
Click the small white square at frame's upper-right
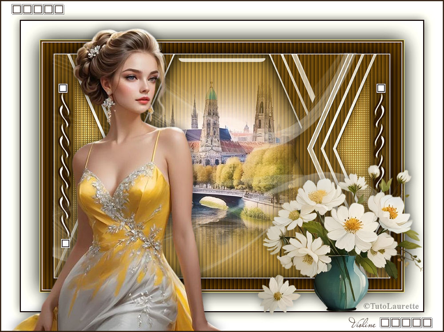tap(381, 88)
